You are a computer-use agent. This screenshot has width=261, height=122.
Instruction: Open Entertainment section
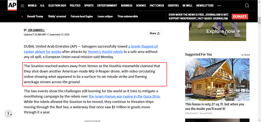(x=107, y=6)
